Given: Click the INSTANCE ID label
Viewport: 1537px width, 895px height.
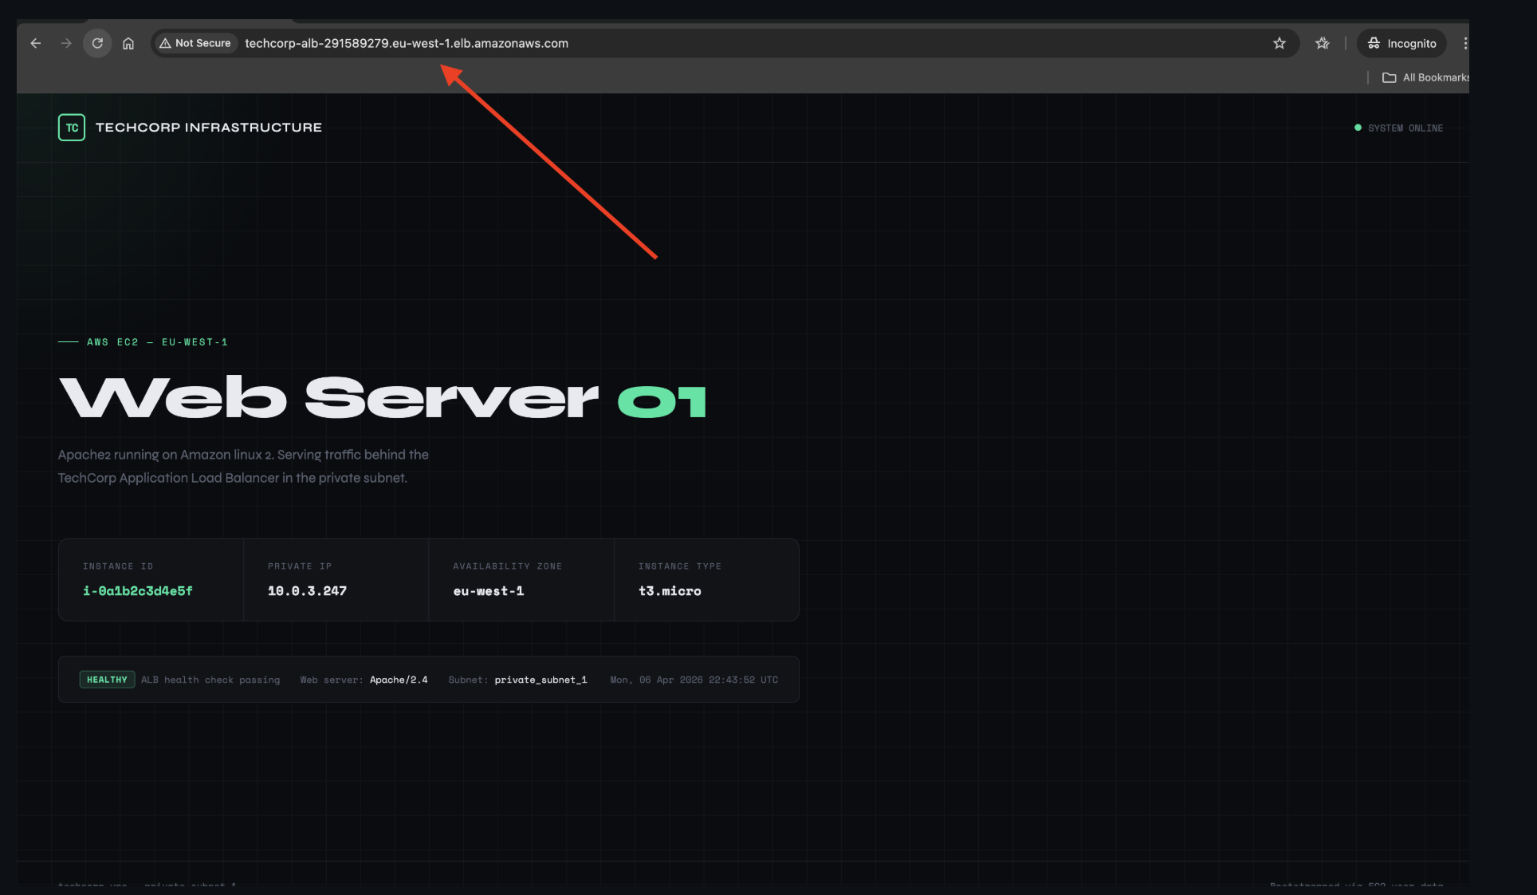Looking at the screenshot, I should tap(118, 566).
